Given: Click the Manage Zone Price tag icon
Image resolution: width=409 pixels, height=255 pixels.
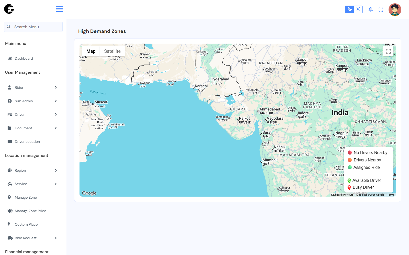Looking at the screenshot, I should point(10,211).
